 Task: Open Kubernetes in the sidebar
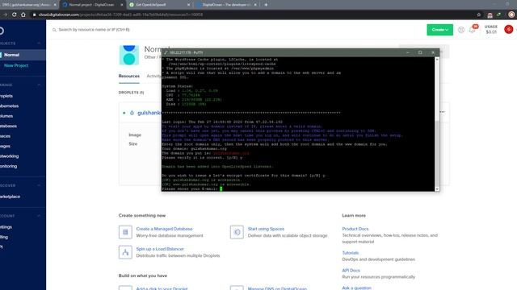pyautogui.click(x=9, y=106)
